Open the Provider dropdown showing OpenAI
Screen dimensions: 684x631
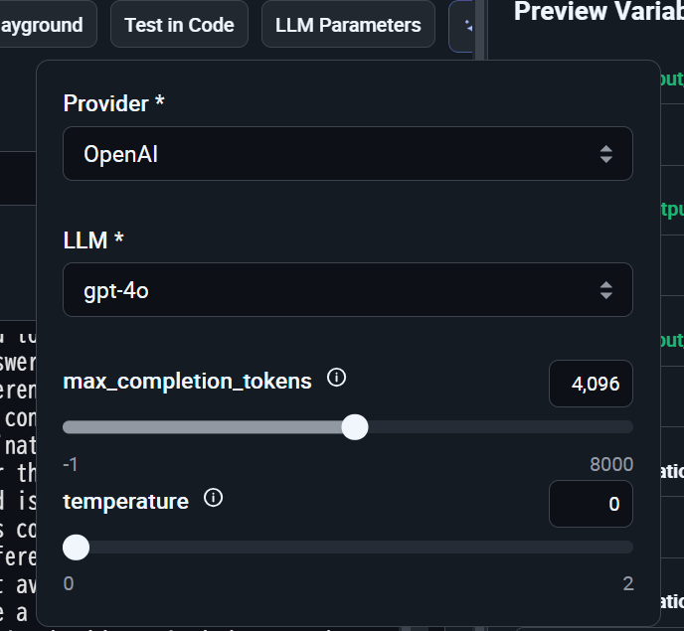click(347, 154)
